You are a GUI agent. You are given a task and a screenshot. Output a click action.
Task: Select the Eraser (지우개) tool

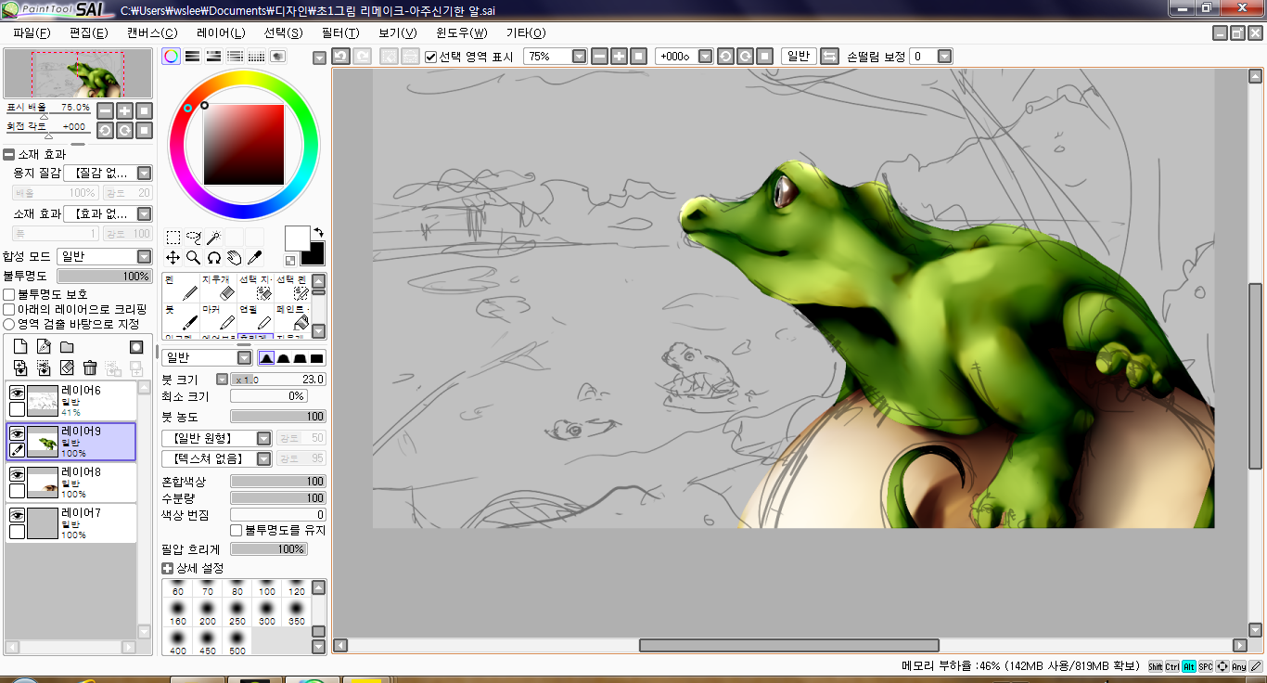tap(218, 288)
